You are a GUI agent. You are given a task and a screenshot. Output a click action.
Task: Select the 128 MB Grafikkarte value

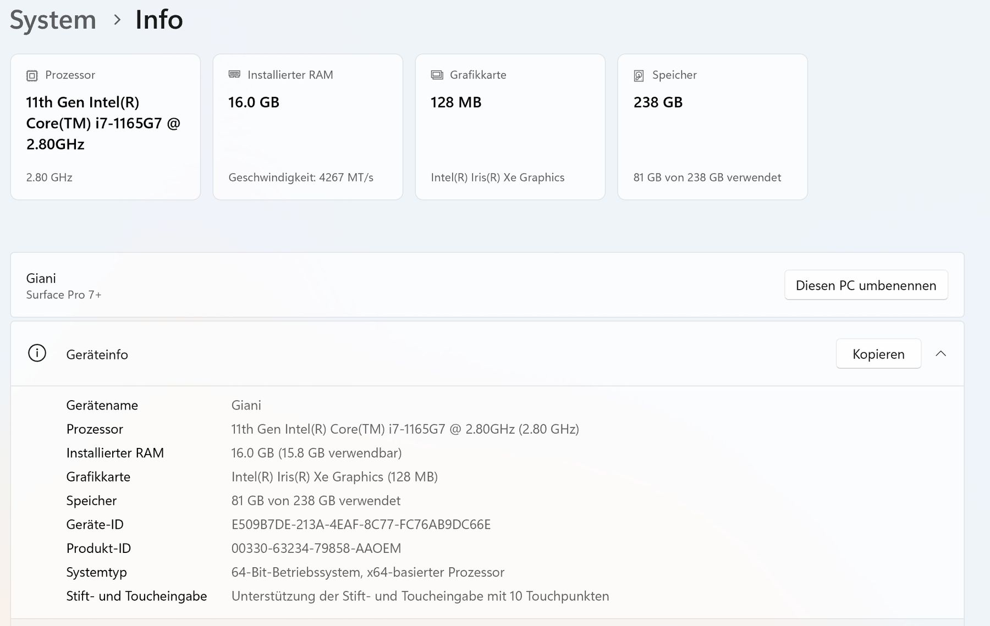(x=455, y=102)
